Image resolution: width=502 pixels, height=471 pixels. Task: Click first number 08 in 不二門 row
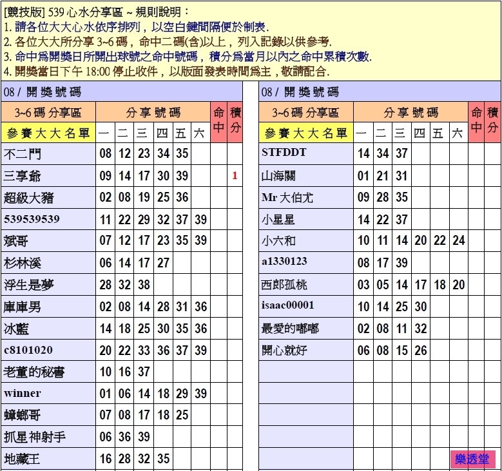coord(105,153)
